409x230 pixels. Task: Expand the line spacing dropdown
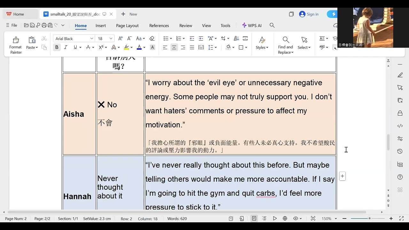pos(216,47)
